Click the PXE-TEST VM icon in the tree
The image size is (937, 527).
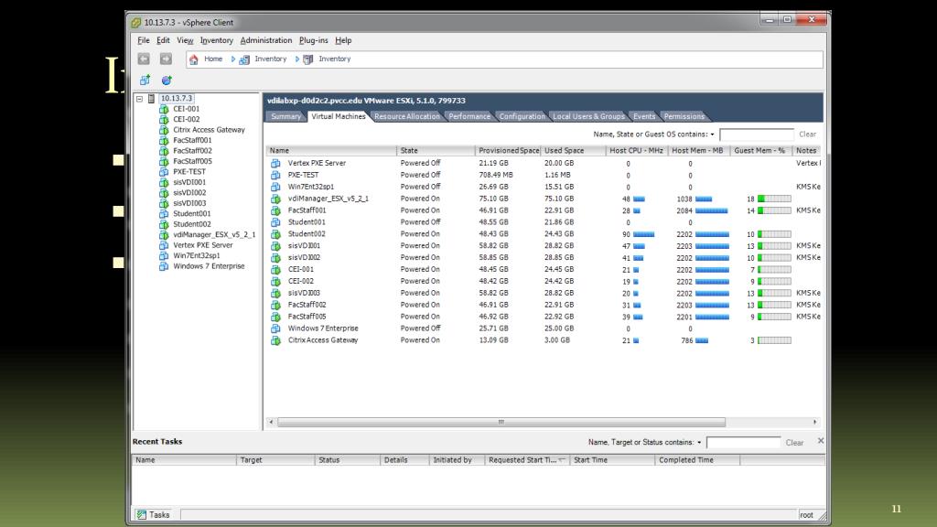pyautogui.click(x=164, y=171)
